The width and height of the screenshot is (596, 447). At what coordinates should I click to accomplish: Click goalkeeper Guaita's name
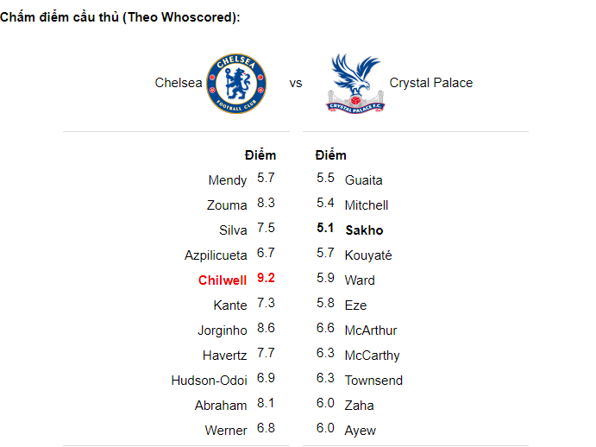pyautogui.click(x=363, y=180)
